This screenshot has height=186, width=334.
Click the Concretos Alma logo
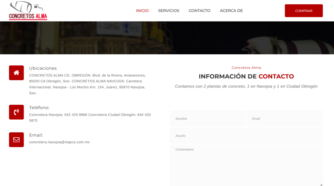coord(28,11)
